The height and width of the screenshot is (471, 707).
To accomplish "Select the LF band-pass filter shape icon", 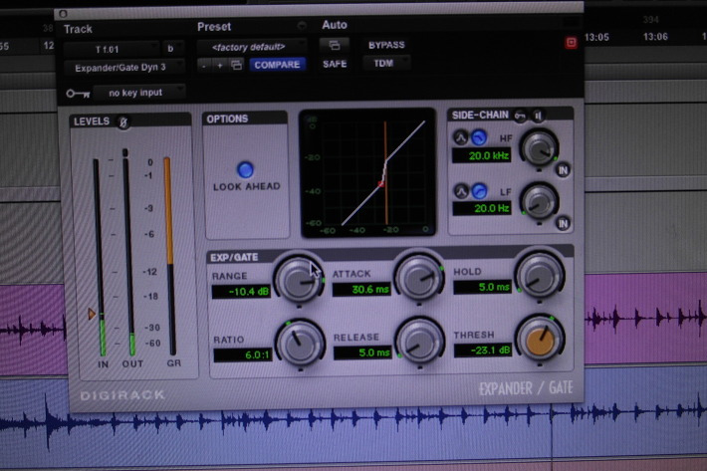I will [x=461, y=191].
